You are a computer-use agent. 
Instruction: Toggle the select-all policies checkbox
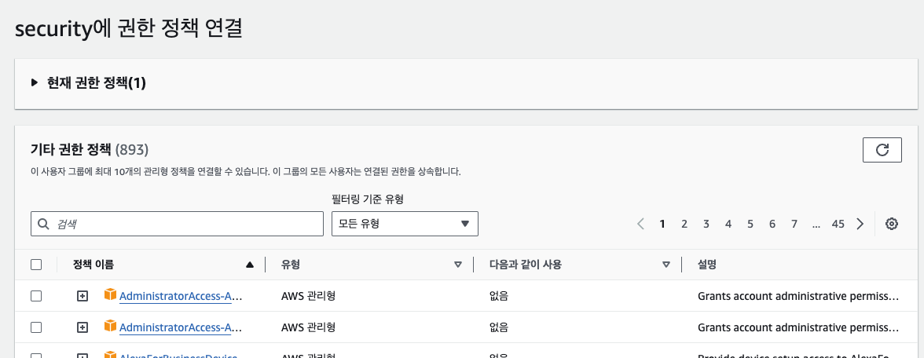click(36, 265)
